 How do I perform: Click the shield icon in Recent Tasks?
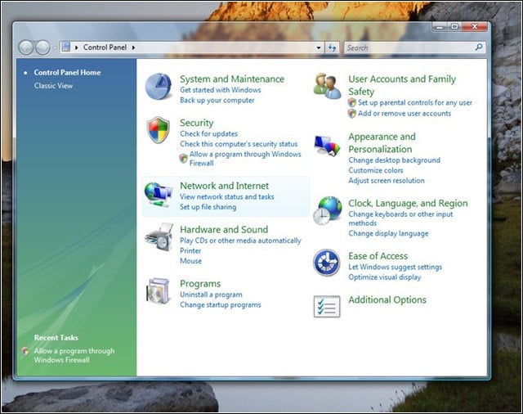[x=25, y=351]
